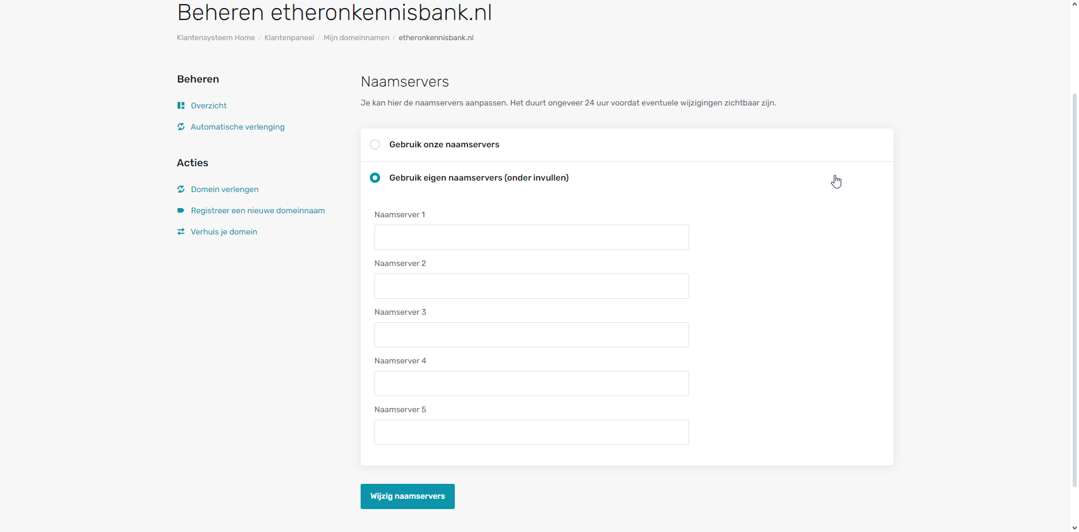Select the 'Gebruik onze naamservers' radio button
1079x532 pixels.
pyautogui.click(x=375, y=144)
